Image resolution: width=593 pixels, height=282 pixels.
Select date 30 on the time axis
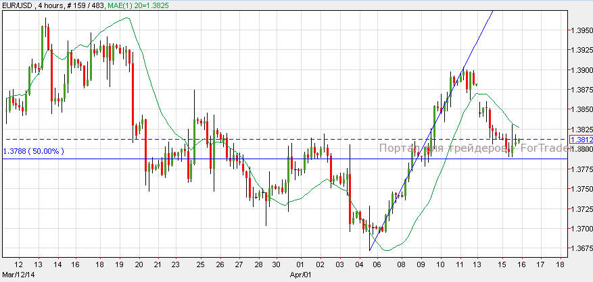click(276, 264)
